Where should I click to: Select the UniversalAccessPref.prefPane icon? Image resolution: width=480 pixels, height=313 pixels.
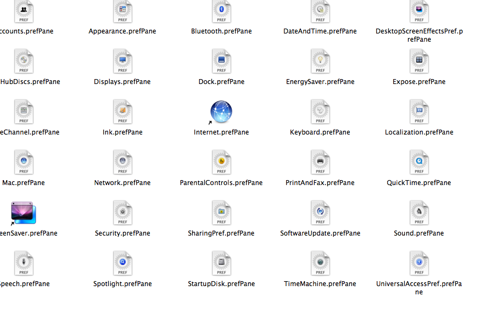(x=419, y=263)
